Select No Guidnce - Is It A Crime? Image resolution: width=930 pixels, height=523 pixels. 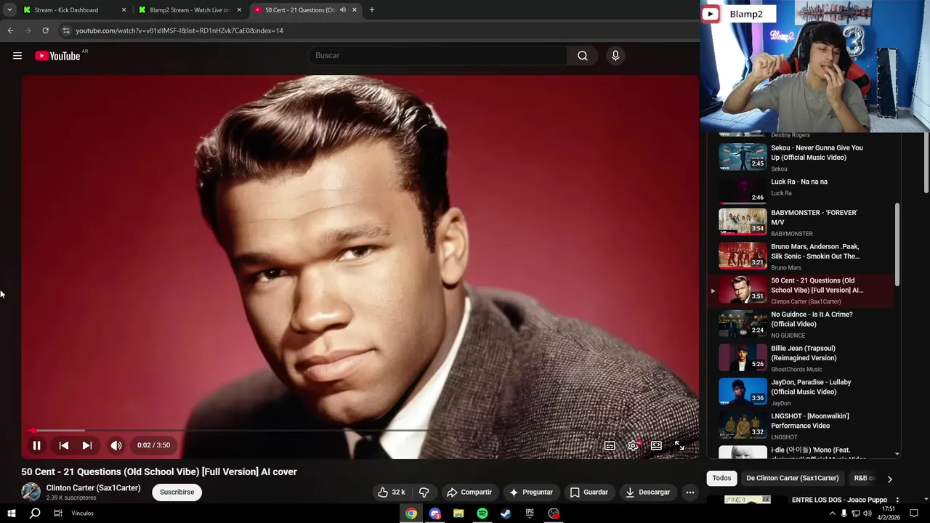802,324
